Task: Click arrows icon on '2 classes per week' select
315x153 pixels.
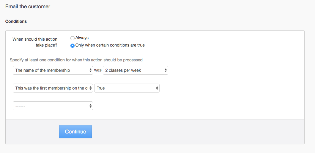Action: 166,70
